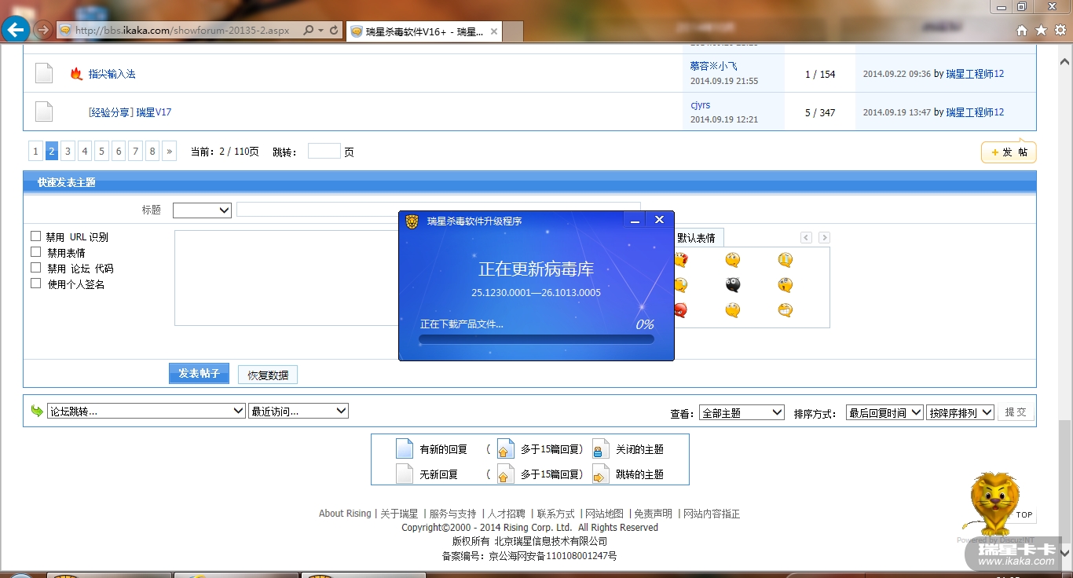The height and width of the screenshot is (578, 1073).
Task: Show previous emoticon page arrow
Action: (806, 238)
